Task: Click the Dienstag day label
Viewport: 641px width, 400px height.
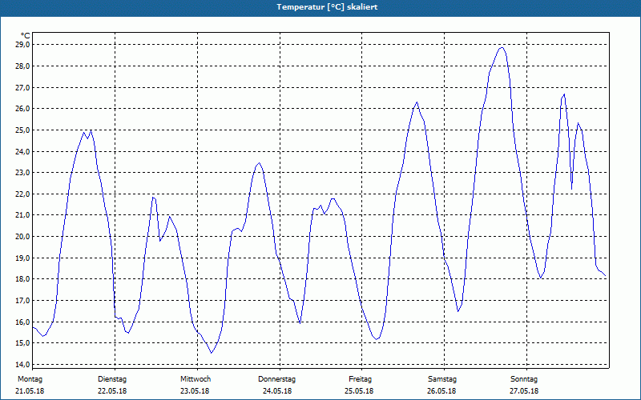Action: tap(112, 379)
